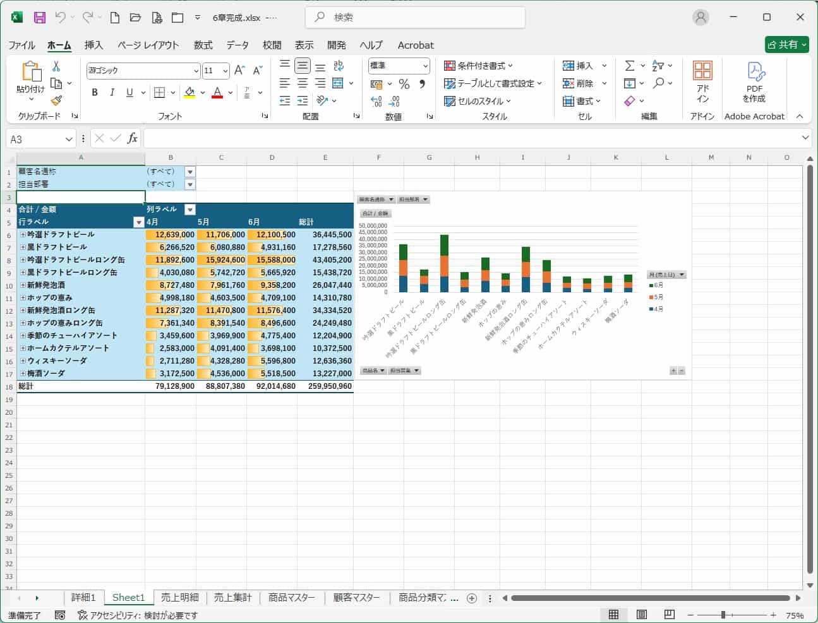Toggle italic formatting
Viewport: 818px width, 623px height.
pos(112,92)
